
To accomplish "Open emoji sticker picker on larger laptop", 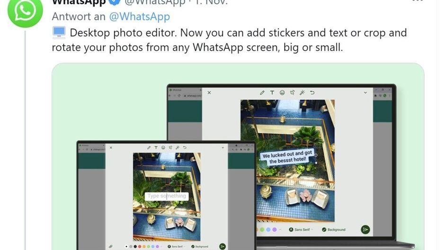I will click(282, 93).
